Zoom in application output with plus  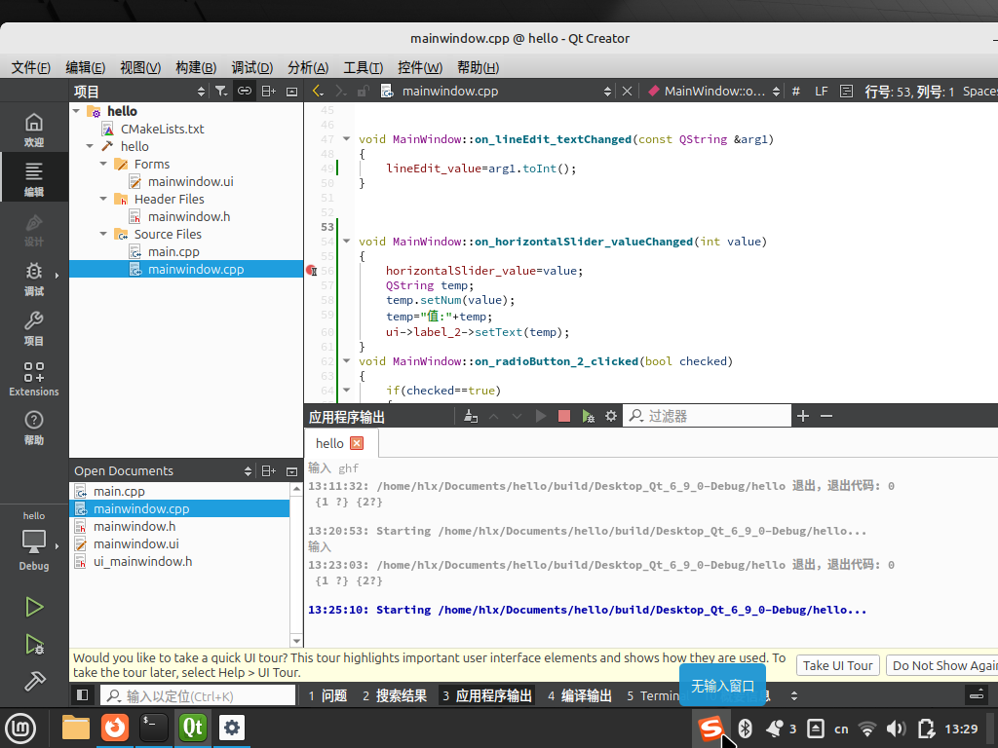tap(803, 416)
